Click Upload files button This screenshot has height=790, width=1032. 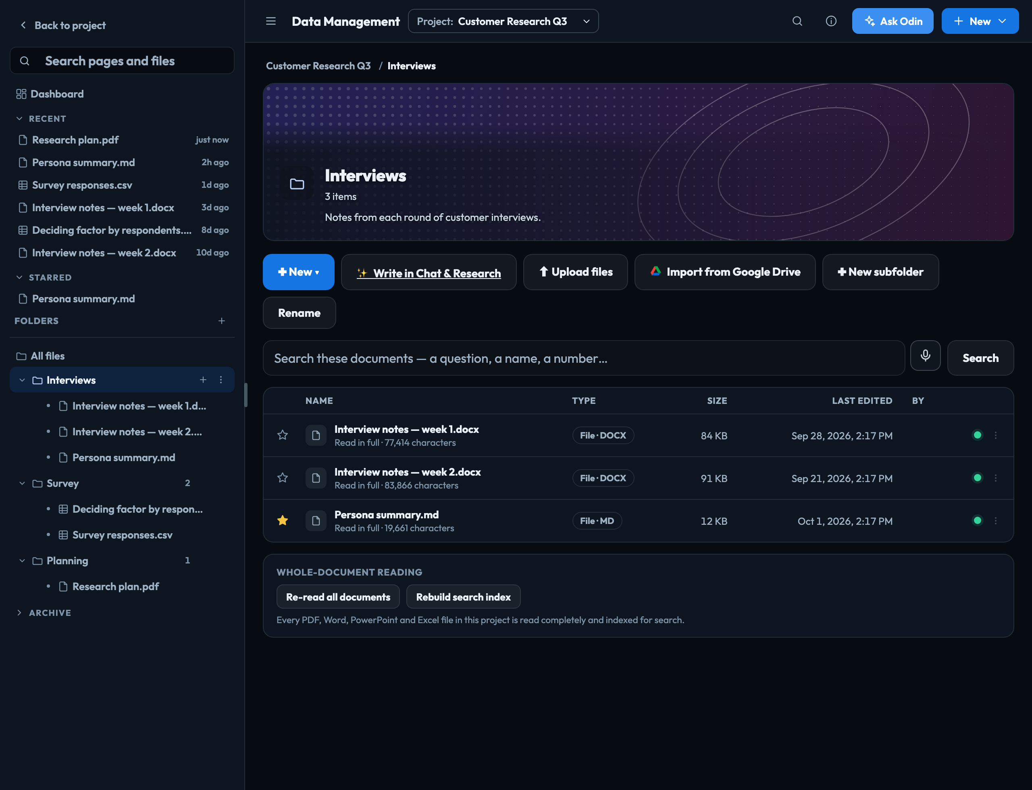(x=575, y=272)
